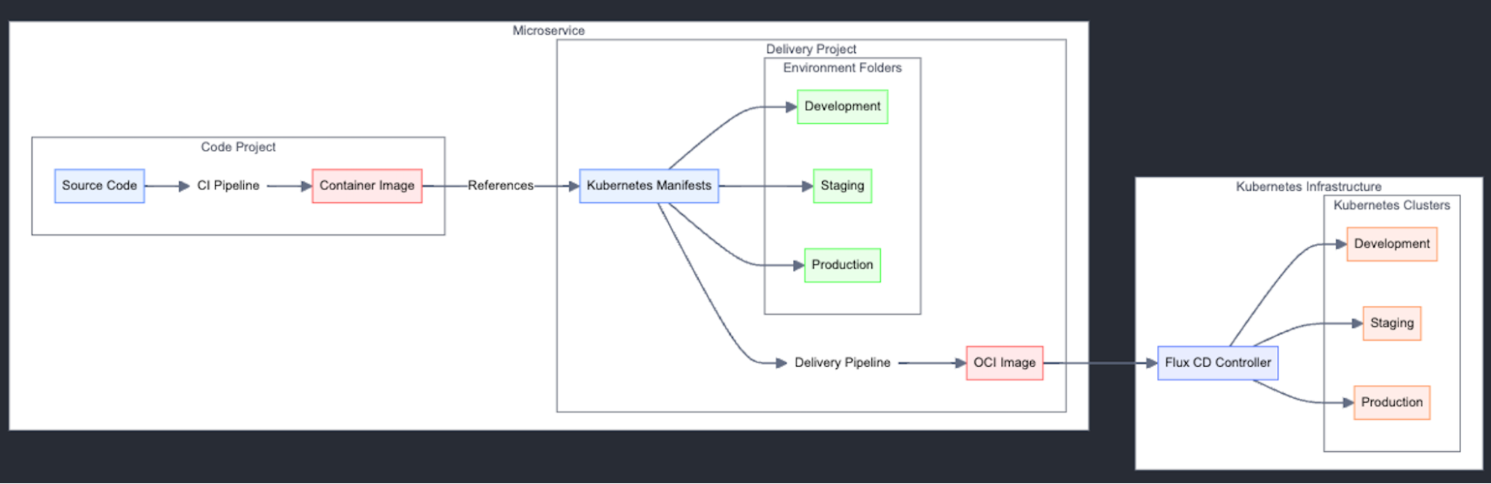
Task: Click the Delivery Pipeline label
Action: (x=842, y=363)
